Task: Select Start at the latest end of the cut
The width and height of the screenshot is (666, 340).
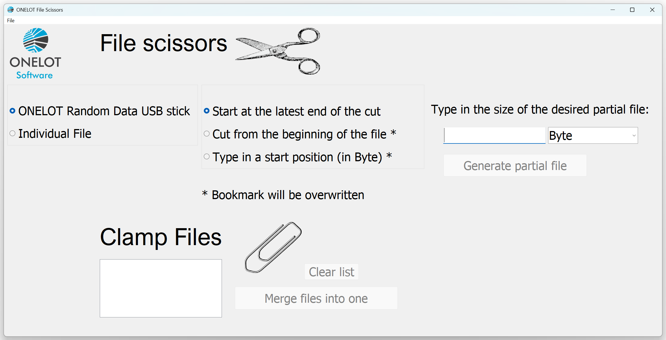Action: click(292, 111)
